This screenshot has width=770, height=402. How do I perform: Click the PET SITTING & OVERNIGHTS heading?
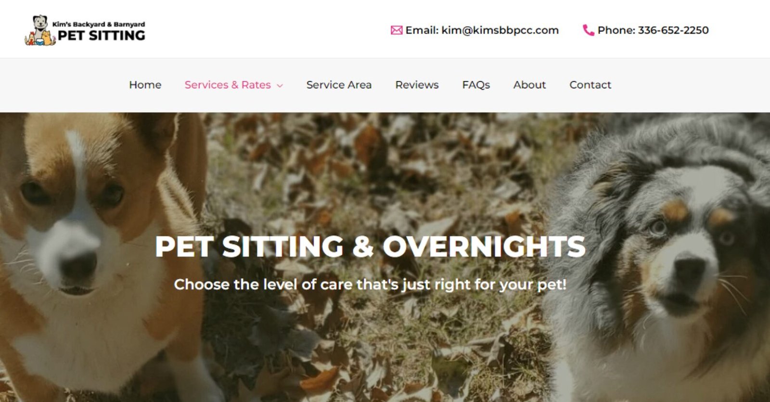tap(370, 246)
